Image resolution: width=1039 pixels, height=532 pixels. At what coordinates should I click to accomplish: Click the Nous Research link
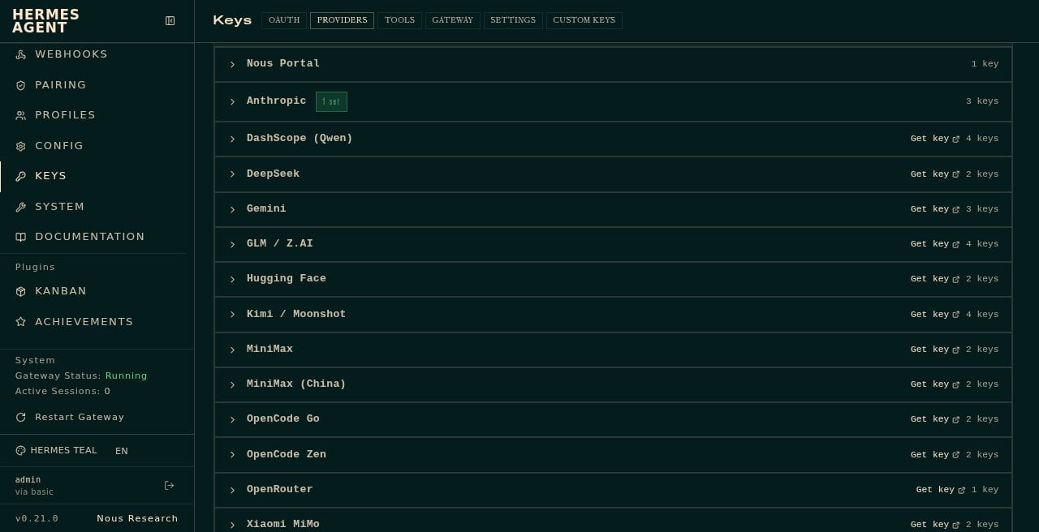[137, 519]
